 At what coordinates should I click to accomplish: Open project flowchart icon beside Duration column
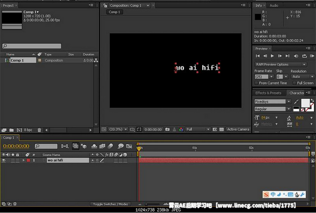[x=96, y=60]
